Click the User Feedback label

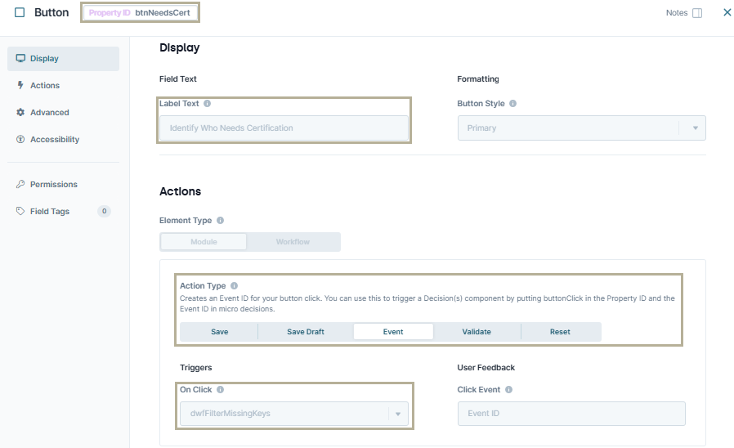(486, 368)
